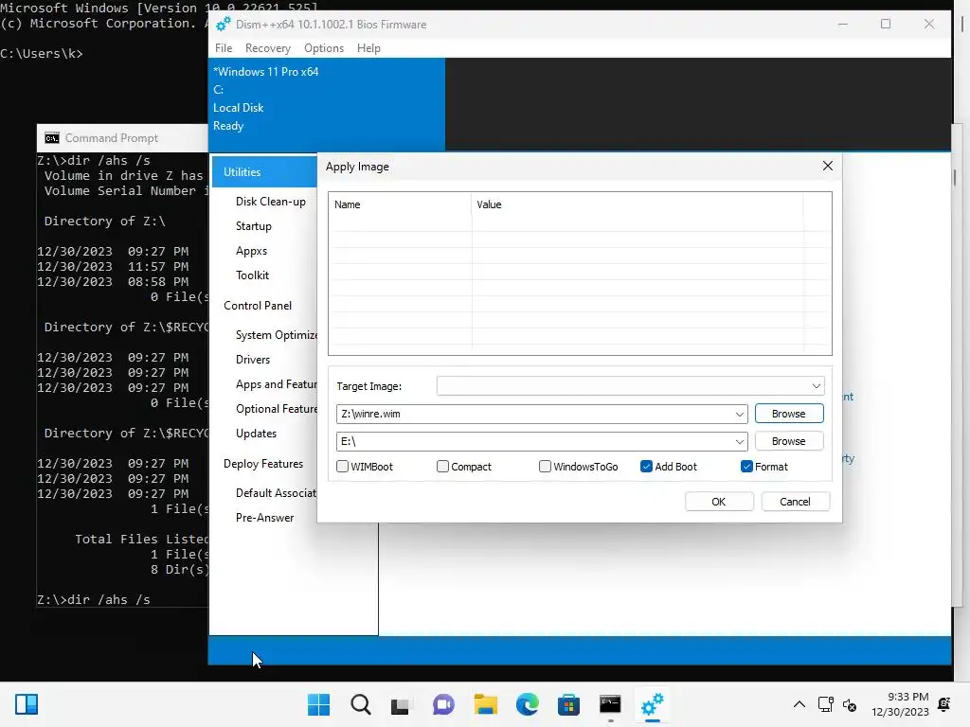The image size is (970, 727).
Task: Open the Widgets panel icon
Action: (27, 704)
